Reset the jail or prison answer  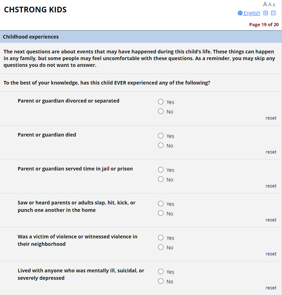tap(271, 186)
